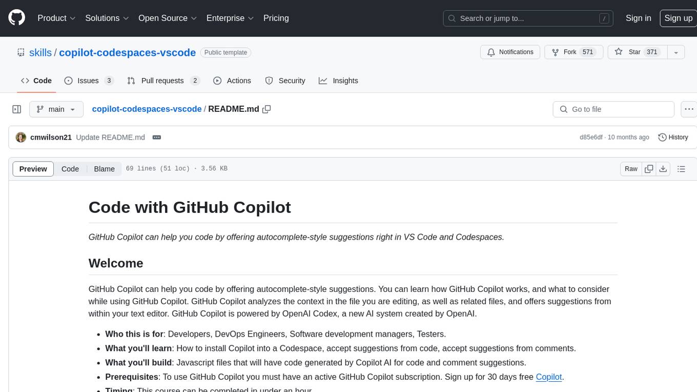
Task: Focus the Go to file field
Action: [613, 109]
